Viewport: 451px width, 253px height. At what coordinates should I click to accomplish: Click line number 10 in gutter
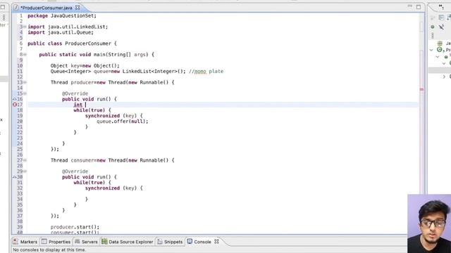pyautogui.click(x=20, y=65)
